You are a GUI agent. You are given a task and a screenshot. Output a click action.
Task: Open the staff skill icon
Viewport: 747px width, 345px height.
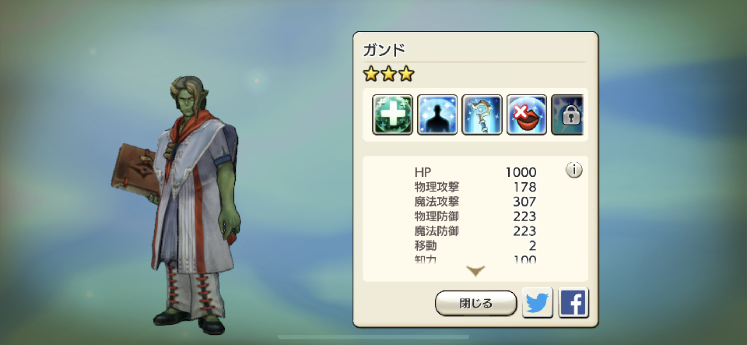482,115
